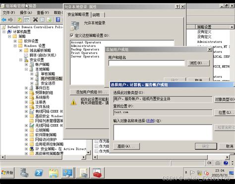Click the 用户和组名 input field
The height and width of the screenshot is (184, 235).
point(146,63)
